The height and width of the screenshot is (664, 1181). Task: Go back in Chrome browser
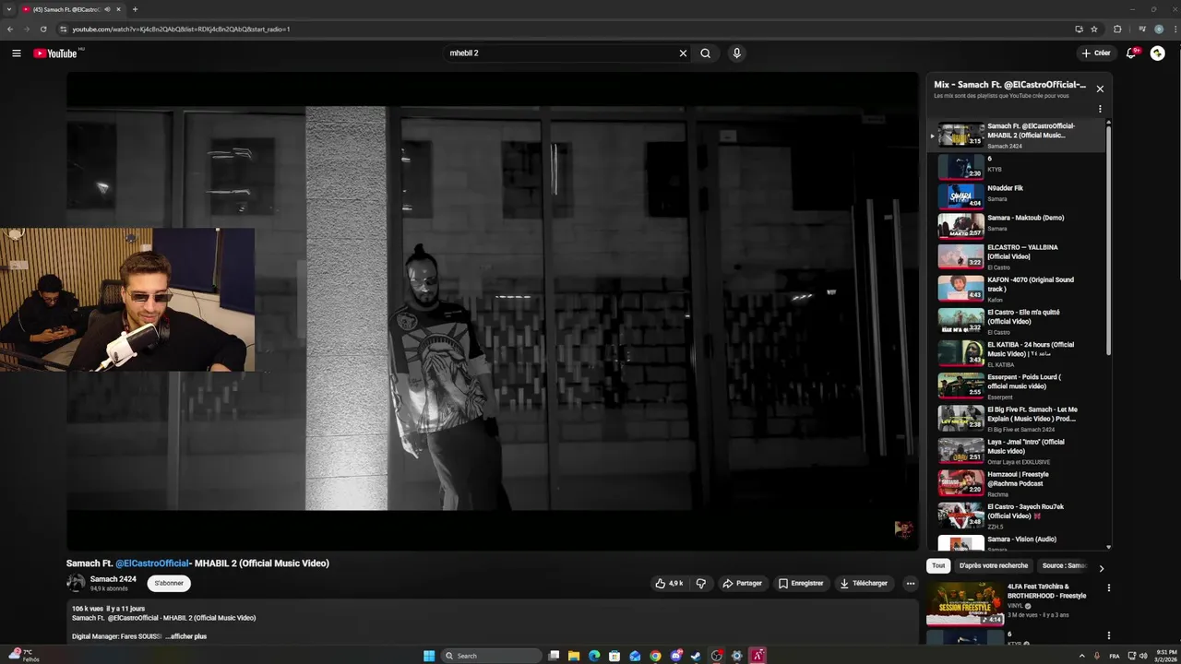coord(10,29)
